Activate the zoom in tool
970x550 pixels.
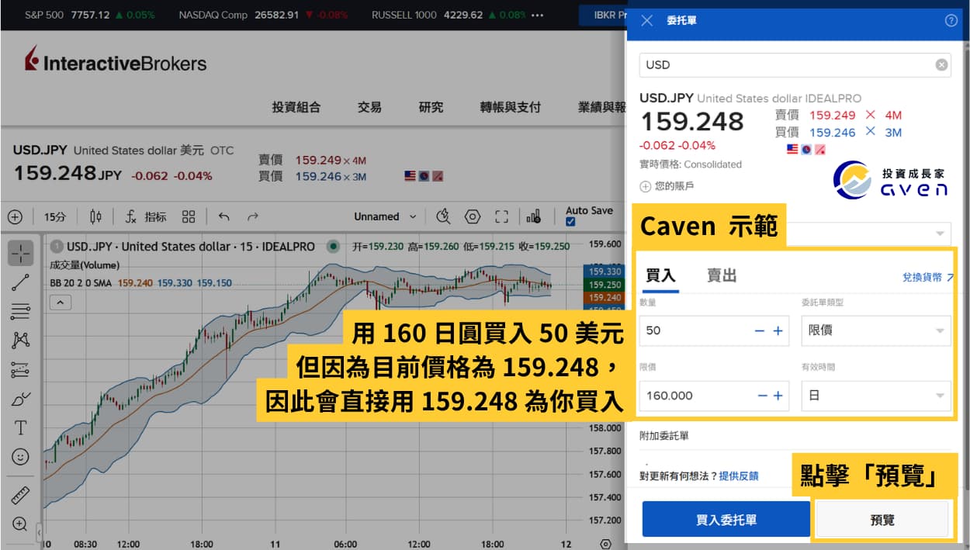click(x=21, y=524)
